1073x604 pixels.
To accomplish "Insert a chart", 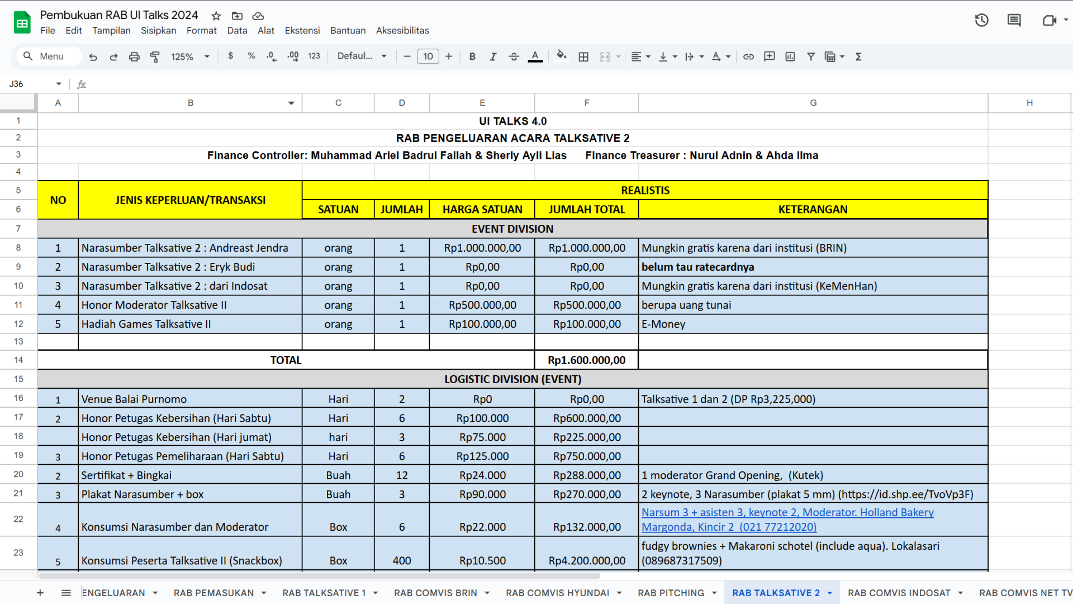I will 790,56.
